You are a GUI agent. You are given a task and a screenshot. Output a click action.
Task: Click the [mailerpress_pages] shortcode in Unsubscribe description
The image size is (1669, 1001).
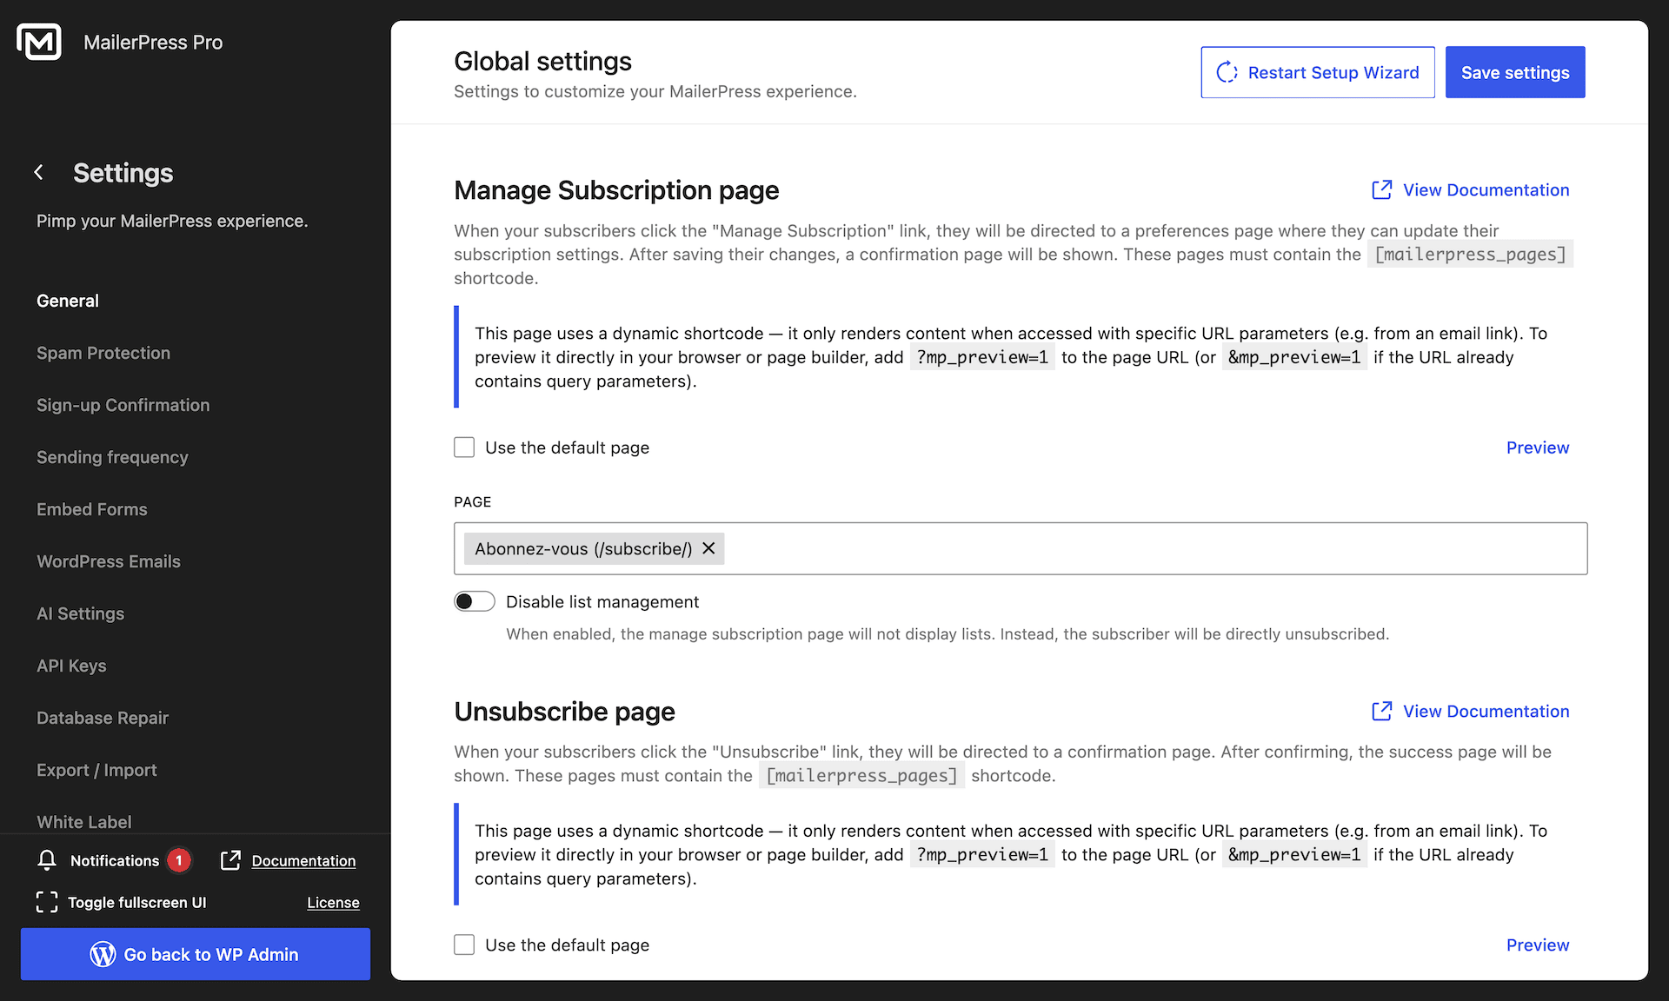click(x=861, y=775)
